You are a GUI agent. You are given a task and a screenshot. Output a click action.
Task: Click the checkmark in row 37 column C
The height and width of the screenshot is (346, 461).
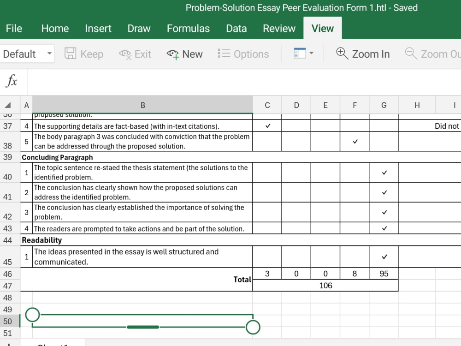(x=268, y=126)
